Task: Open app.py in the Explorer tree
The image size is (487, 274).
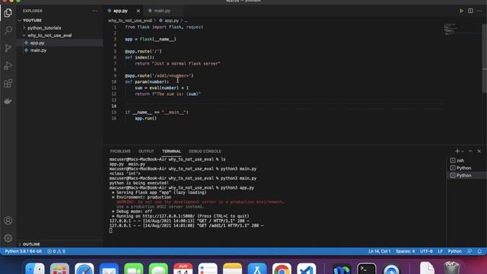Action: (x=37, y=43)
